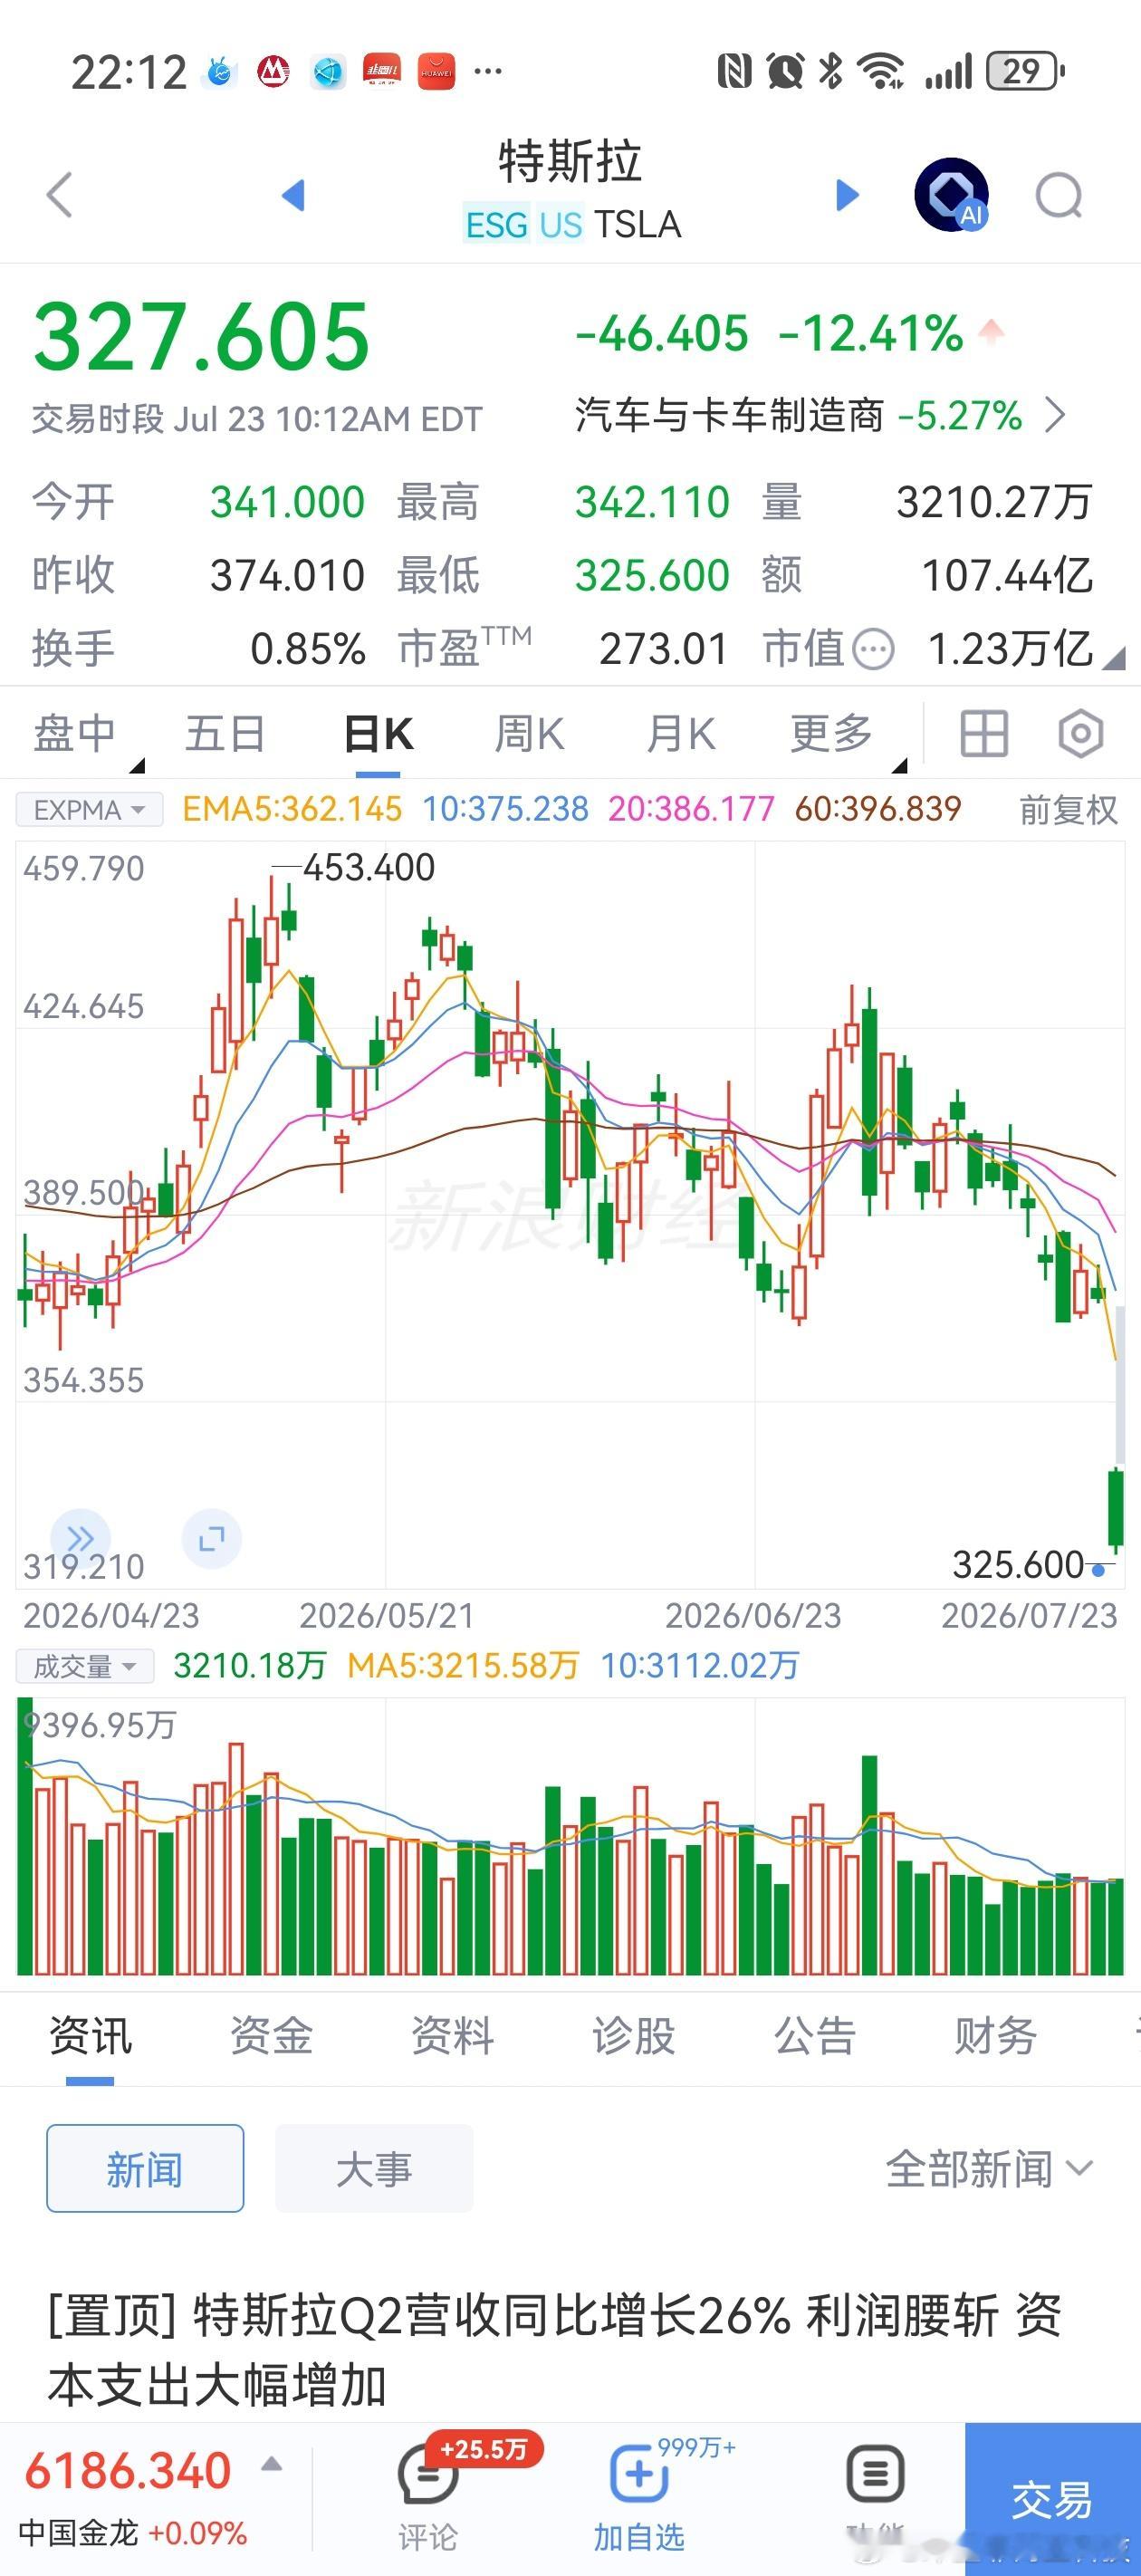Tap the 453.400 high marker on chart
The width and height of the screenshot is (1141, 2576).
pos(368,867)
